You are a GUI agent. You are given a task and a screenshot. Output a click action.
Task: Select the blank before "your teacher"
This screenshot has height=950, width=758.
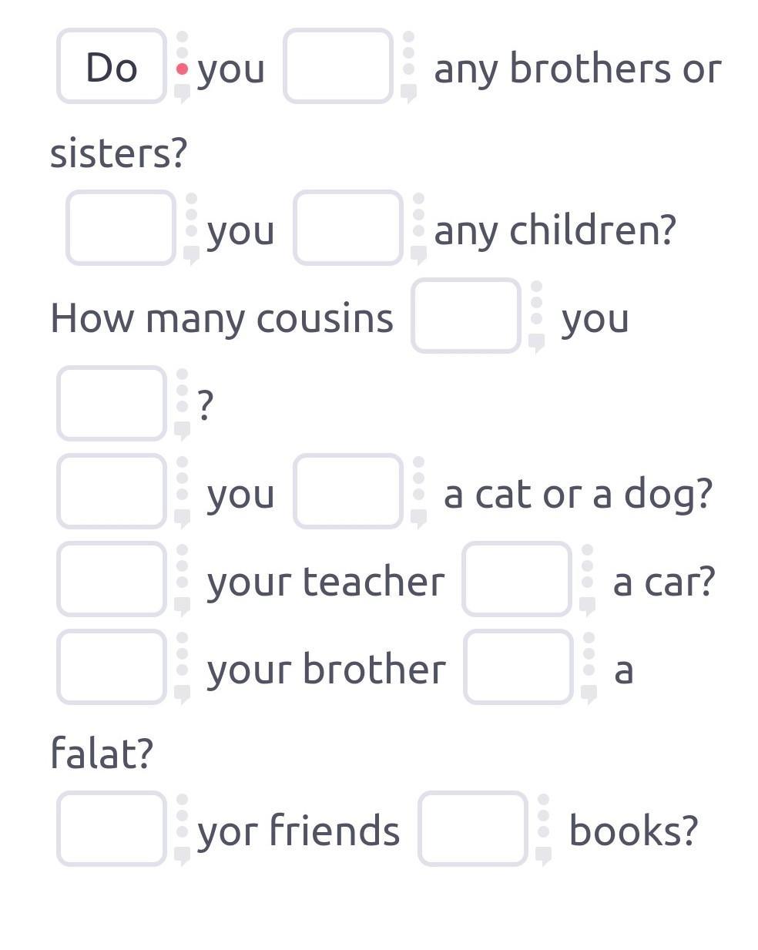pyautogui.click(x=112, y=579)
